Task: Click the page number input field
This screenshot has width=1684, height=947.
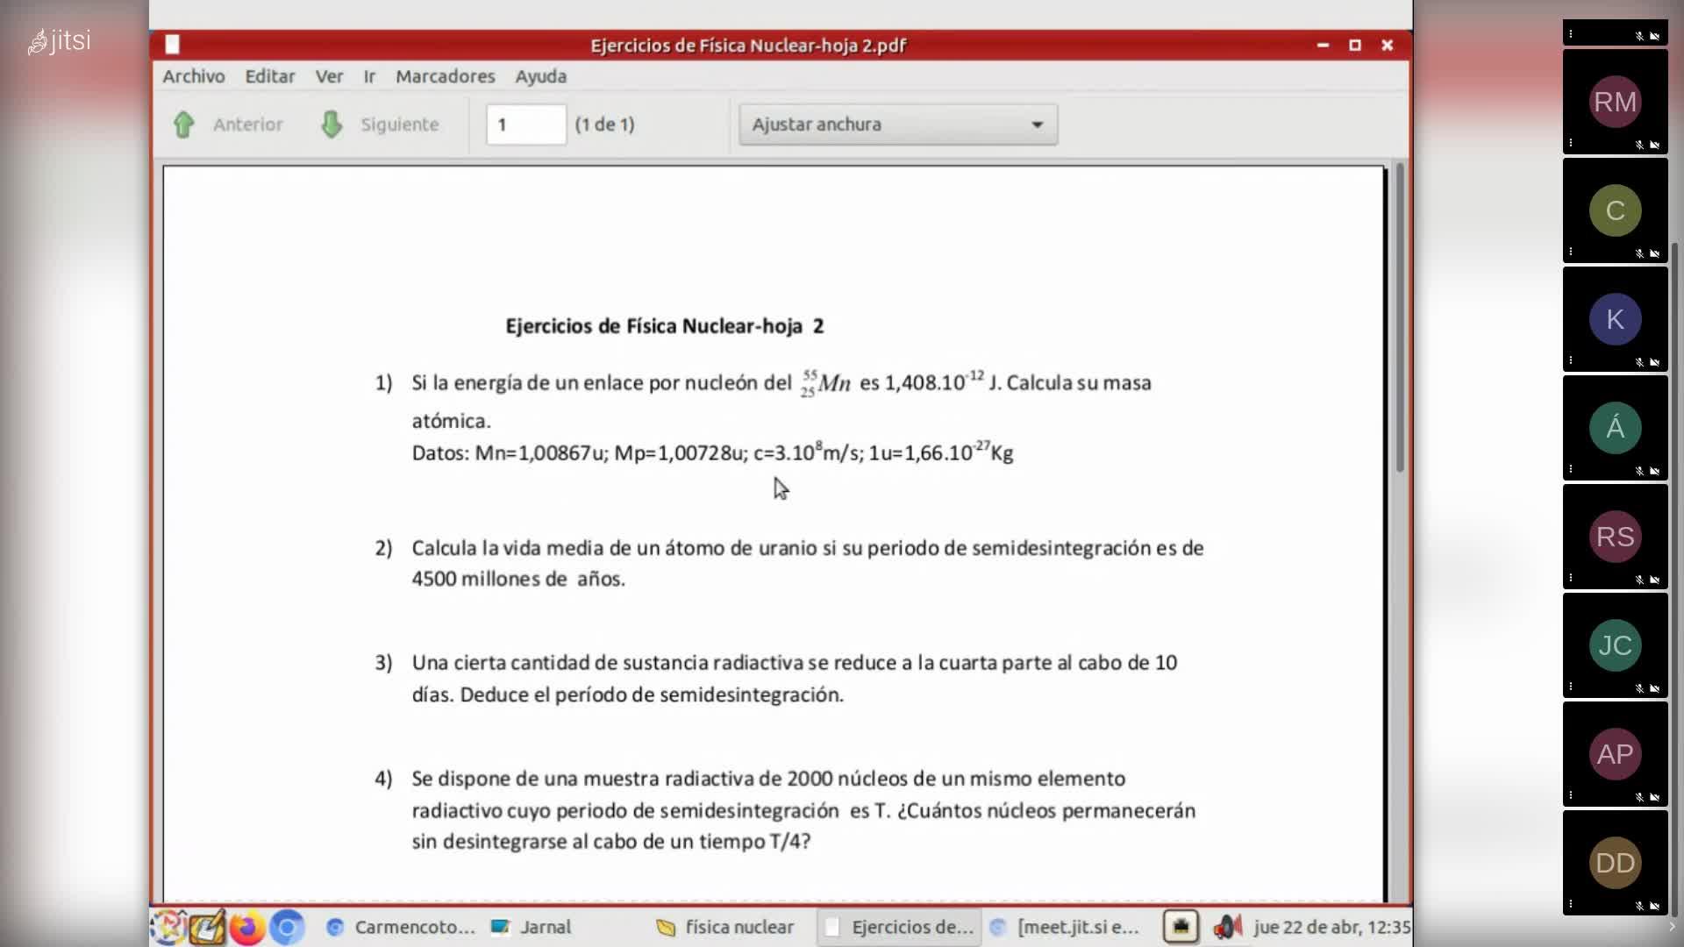Action: coord(525,125)
